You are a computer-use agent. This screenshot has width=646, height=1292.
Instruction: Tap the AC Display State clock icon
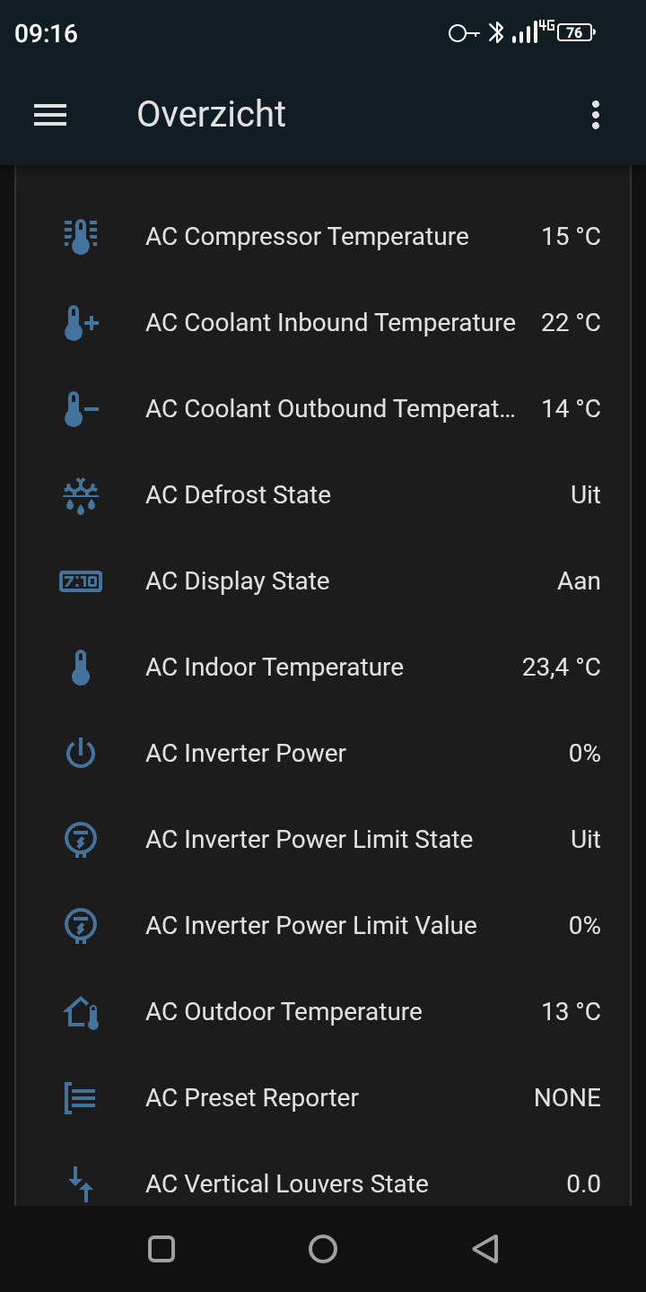(x=81, y=581)
